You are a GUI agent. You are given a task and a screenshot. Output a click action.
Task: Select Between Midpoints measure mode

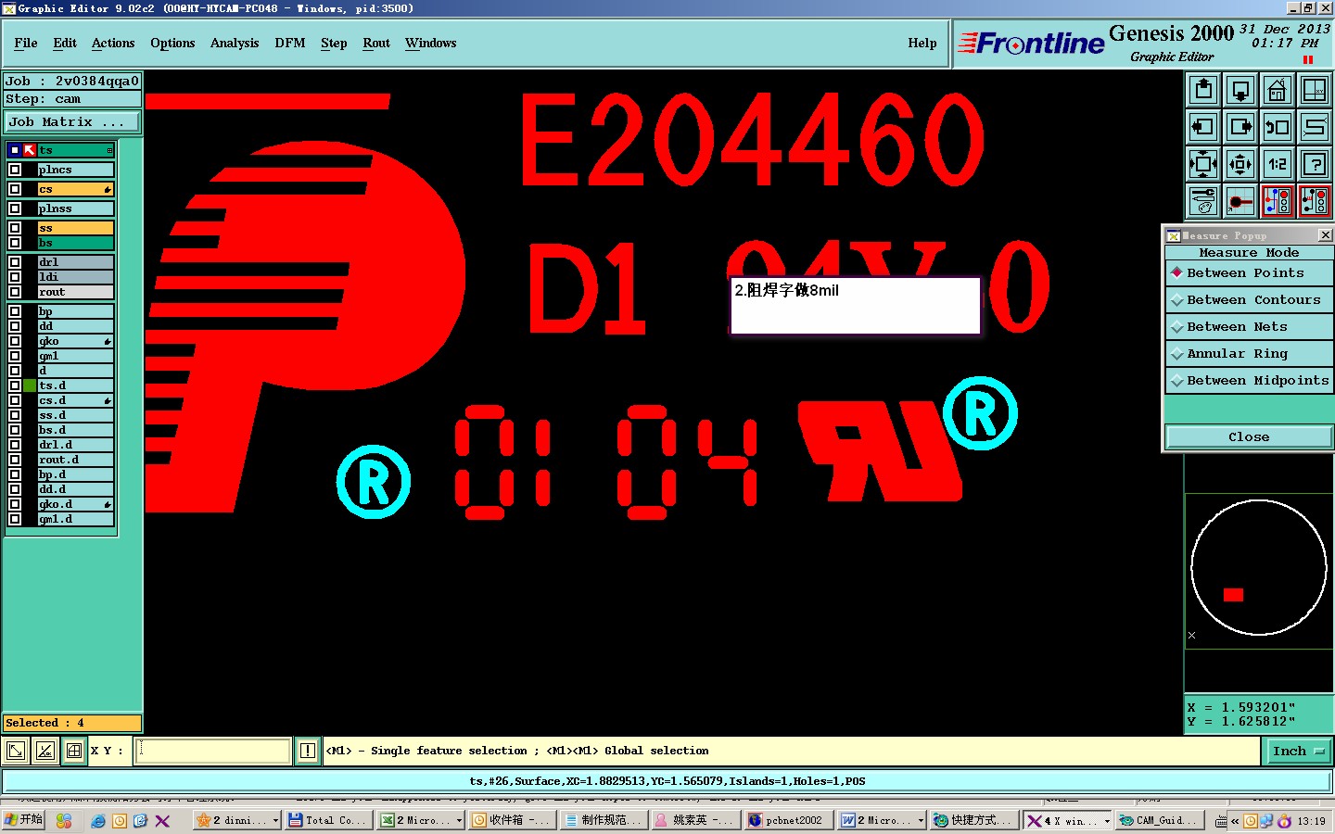[1249, 381]
